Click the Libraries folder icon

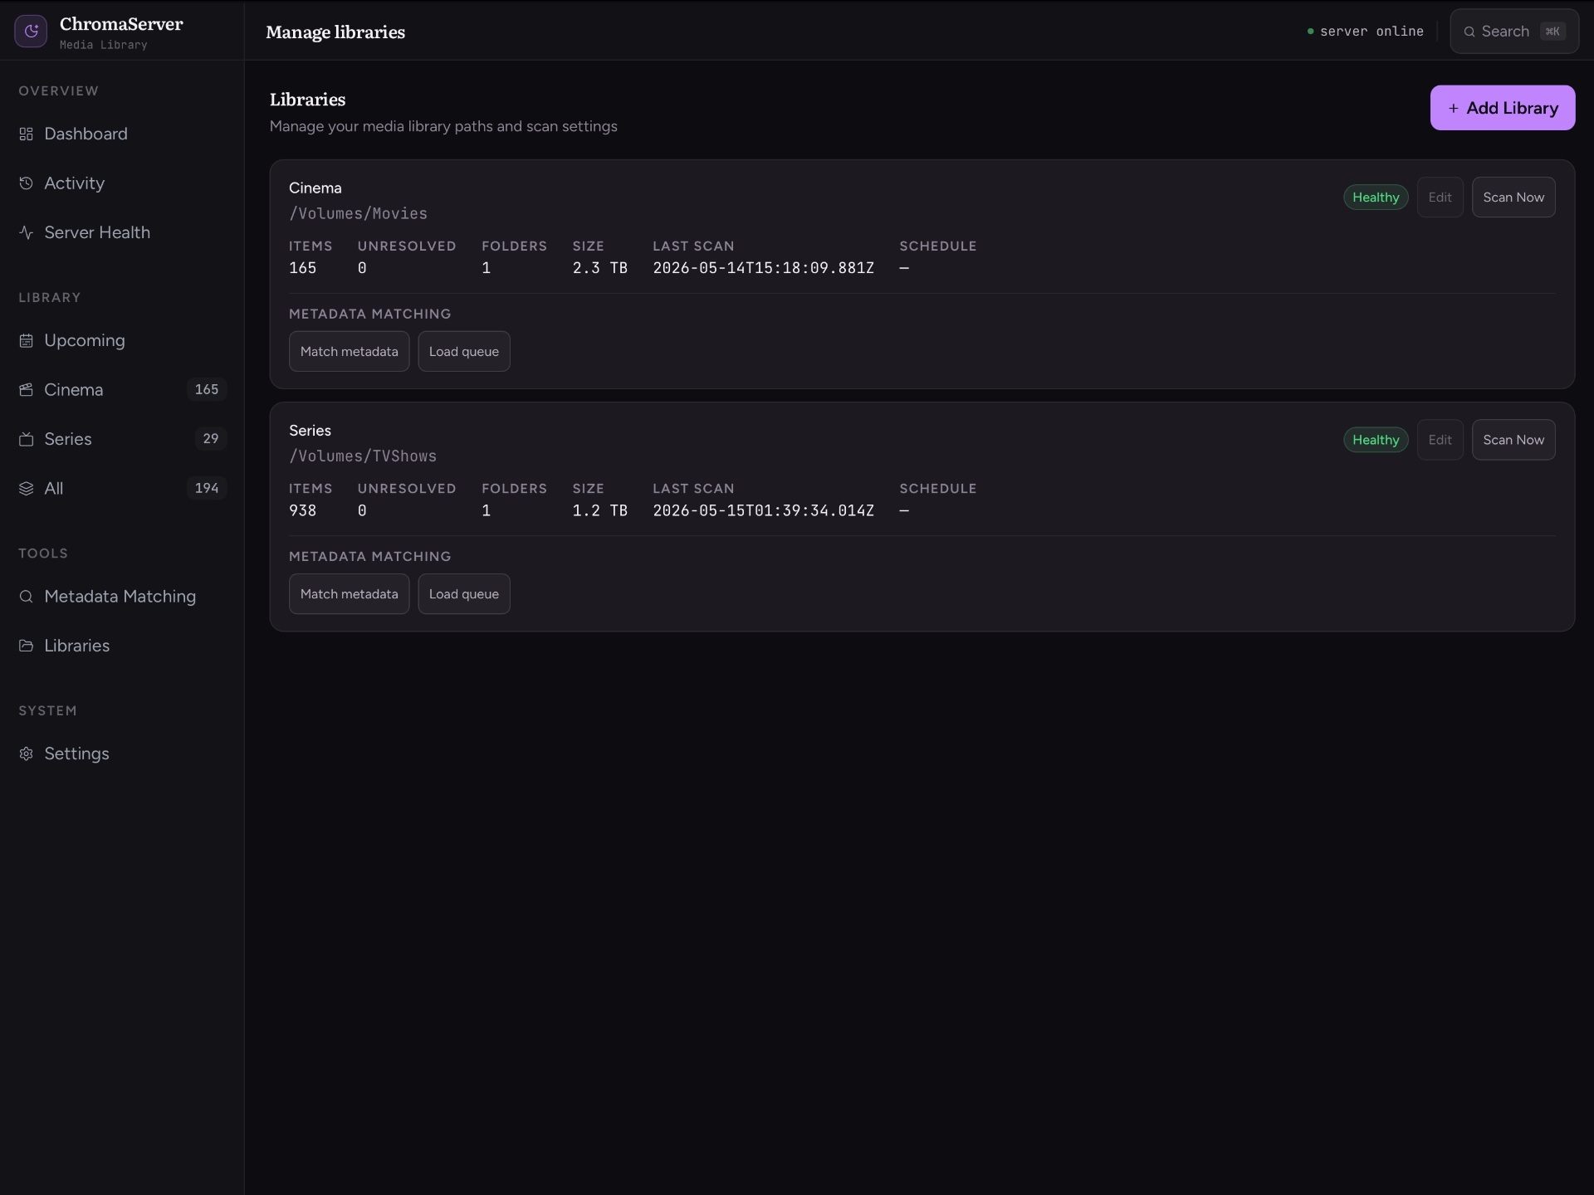(26, 646)
